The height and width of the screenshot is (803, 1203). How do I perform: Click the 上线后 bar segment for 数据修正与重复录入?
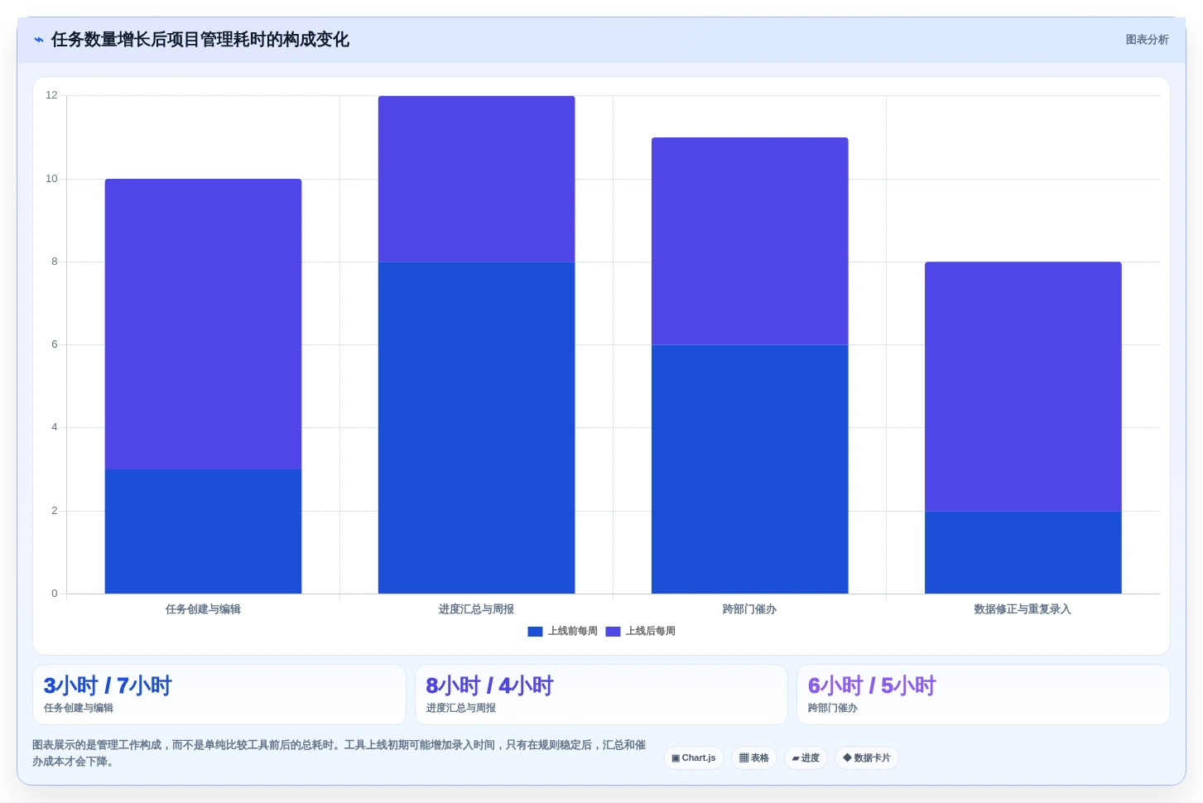point(1023,387)
